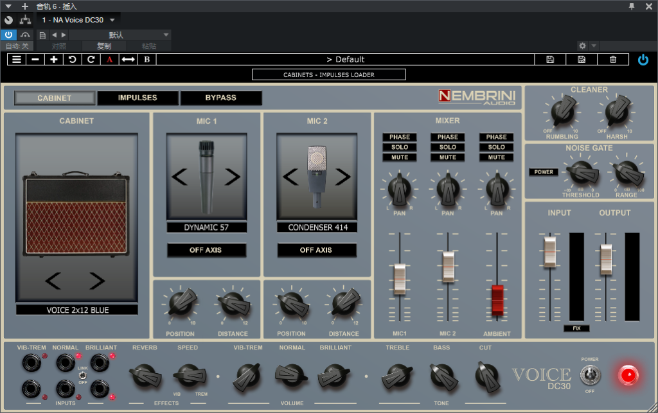Click the OUTPUT level fader
The height and width of the screenshot is (413, 658).
pyautogui.click(x=605, y=259)
